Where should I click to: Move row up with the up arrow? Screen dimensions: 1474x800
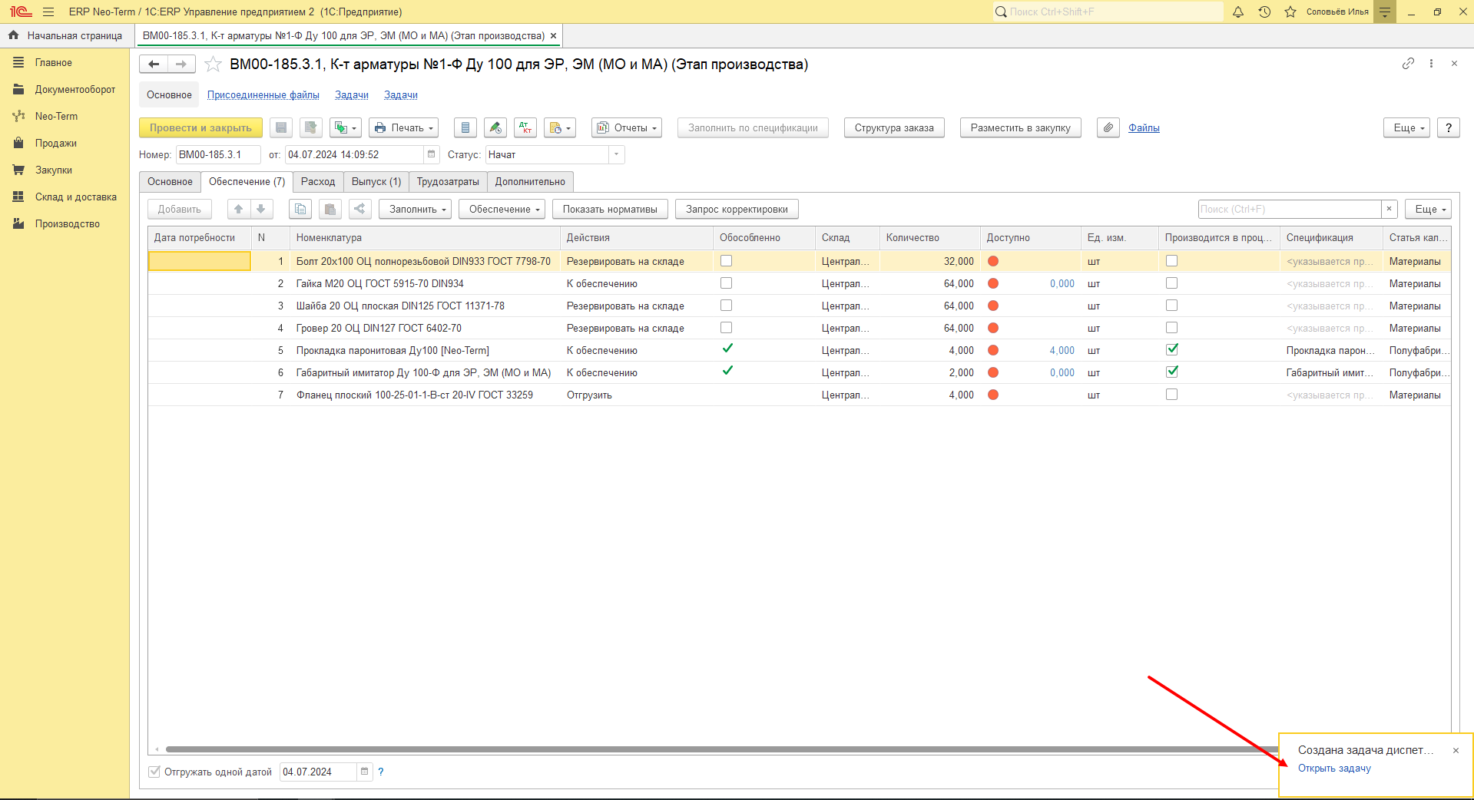239,209
